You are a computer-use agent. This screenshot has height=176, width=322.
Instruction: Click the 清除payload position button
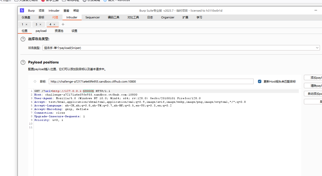pyautogui.click(x=313, y=86)
